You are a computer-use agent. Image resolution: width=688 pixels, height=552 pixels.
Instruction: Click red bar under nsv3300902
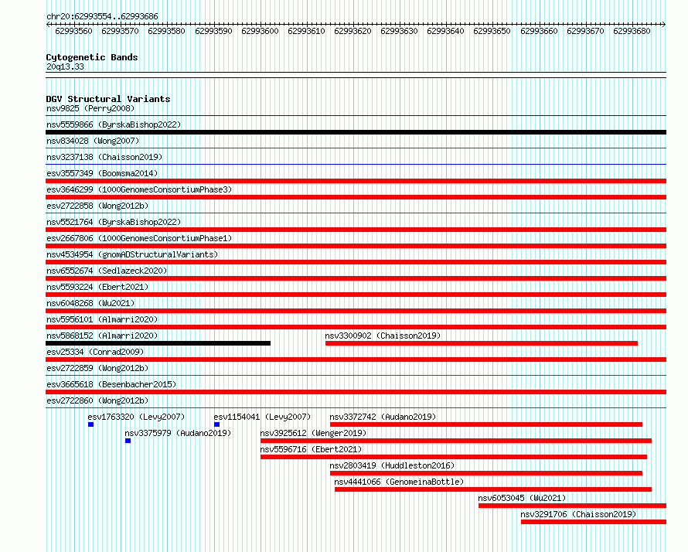coord(482,343)
